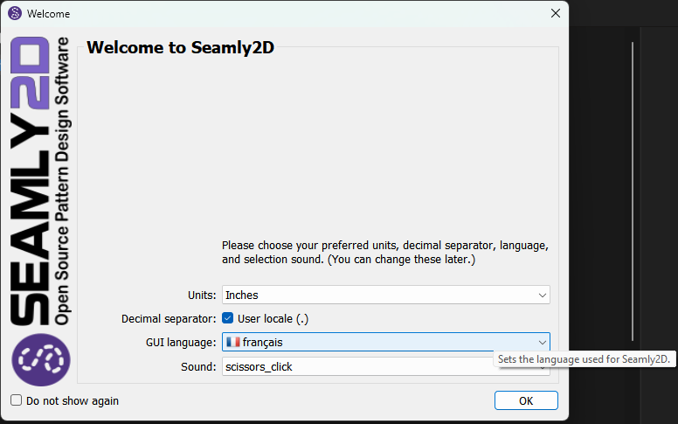
Task: Click the 'Sets the language used' tooltip
Action: coord(585,359)
